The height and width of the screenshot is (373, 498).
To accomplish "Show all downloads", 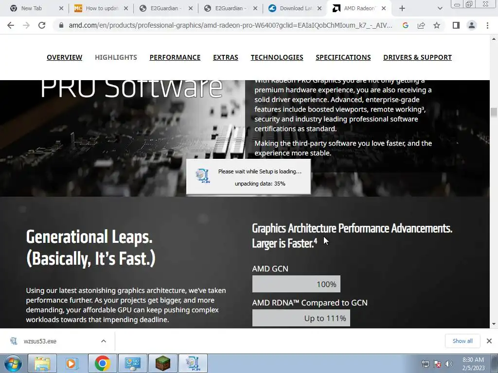I will [462, 341].
